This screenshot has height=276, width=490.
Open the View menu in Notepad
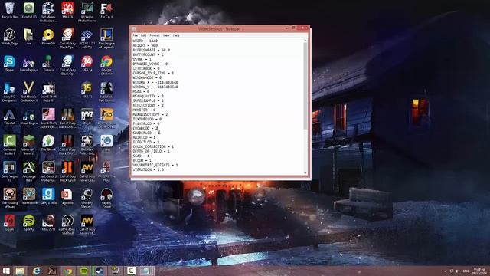166,35
